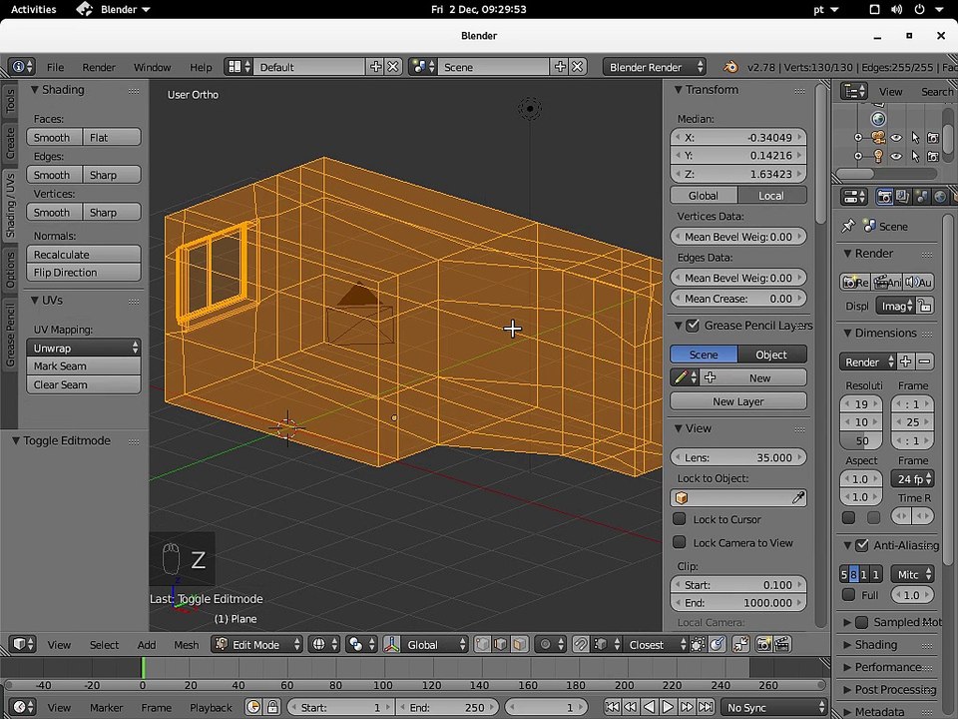The image size is (958, 719).
Task: Click the timeline padlock icon
Action: 272,707
